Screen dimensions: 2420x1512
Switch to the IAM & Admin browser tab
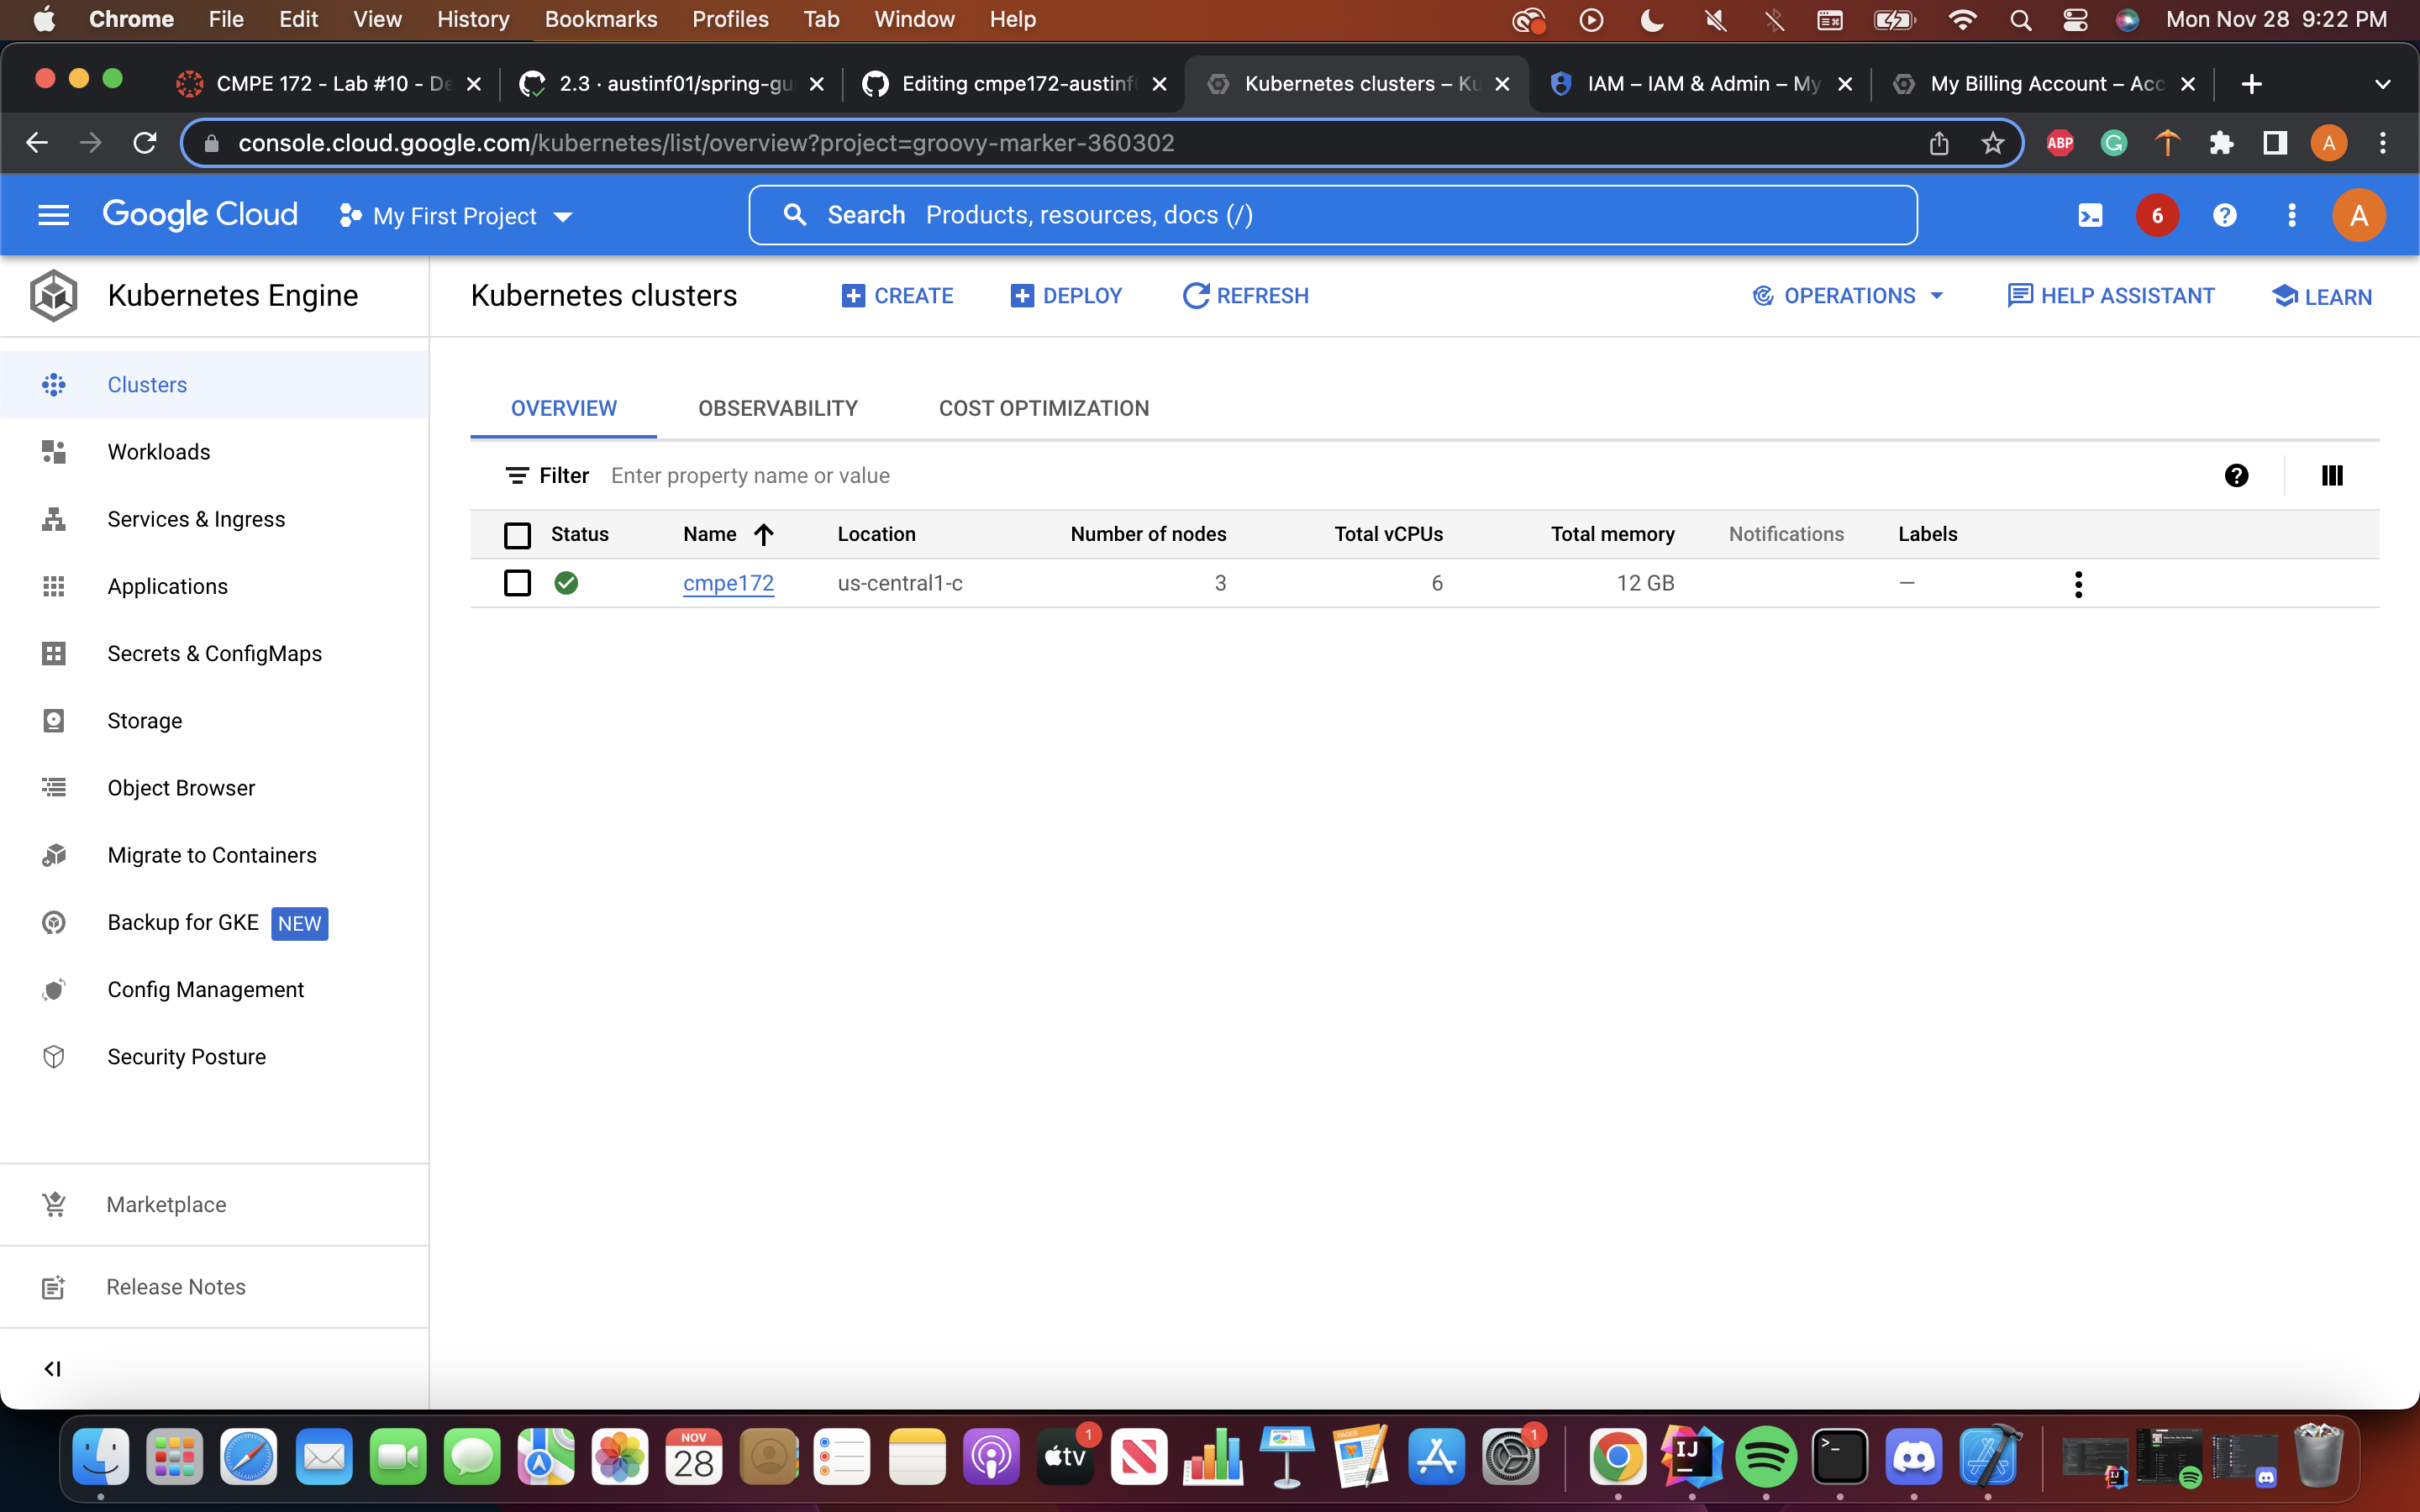tap(1700, 84)
